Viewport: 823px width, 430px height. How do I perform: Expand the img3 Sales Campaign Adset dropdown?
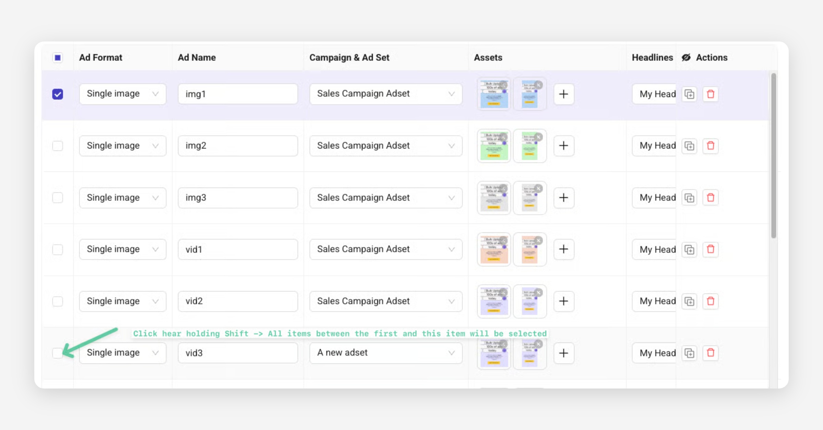tap(385, 198)
